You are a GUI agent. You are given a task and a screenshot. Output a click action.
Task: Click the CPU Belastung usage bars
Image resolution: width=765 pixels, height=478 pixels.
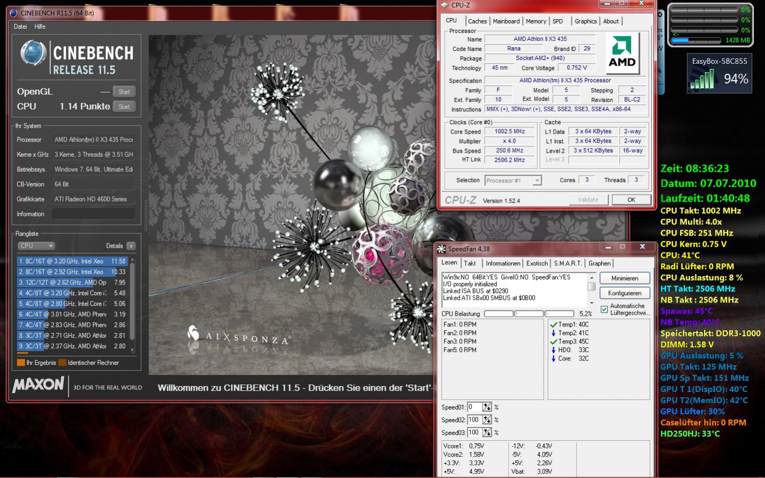529,314
